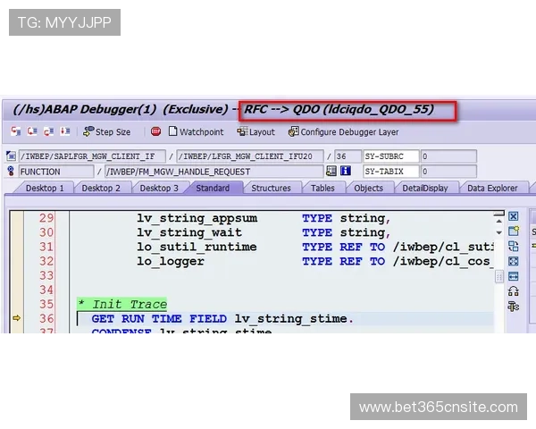Click the Continue execution icon
536x429 pixels.
coord(64,131)
